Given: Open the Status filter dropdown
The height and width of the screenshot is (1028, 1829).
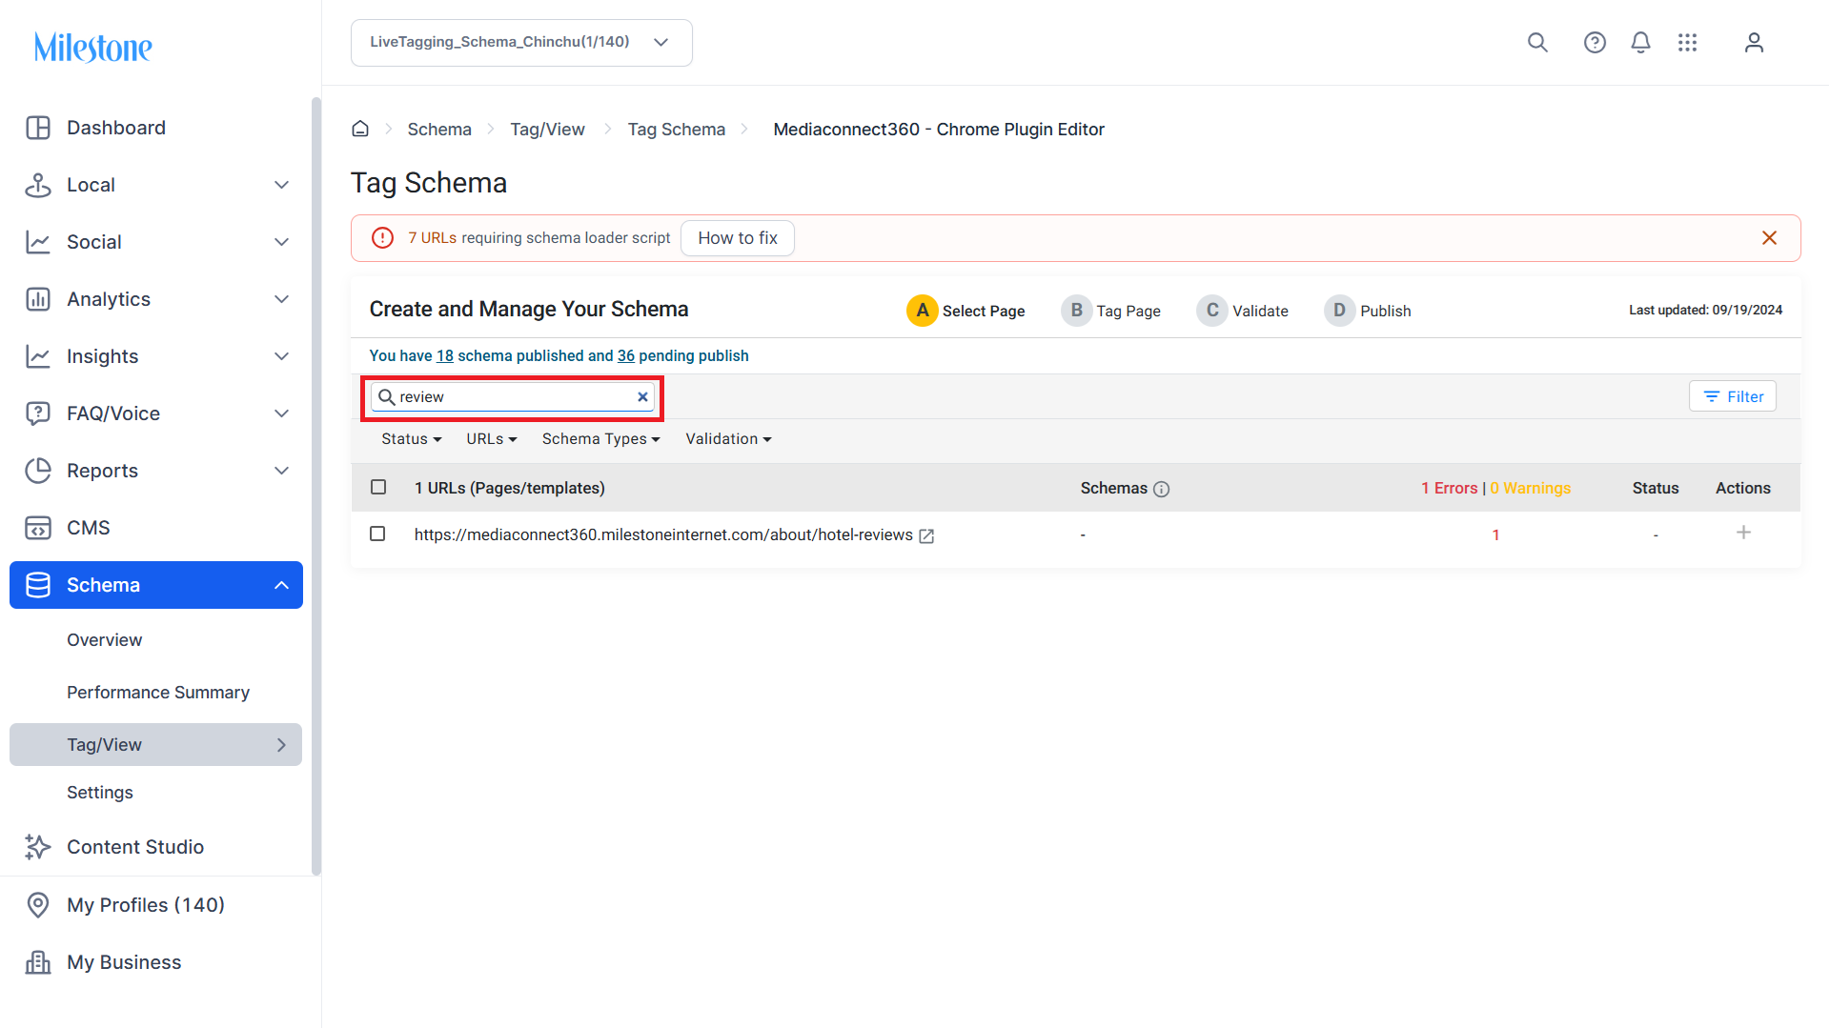Looking at the screenshot, I should tap(411, 439).
